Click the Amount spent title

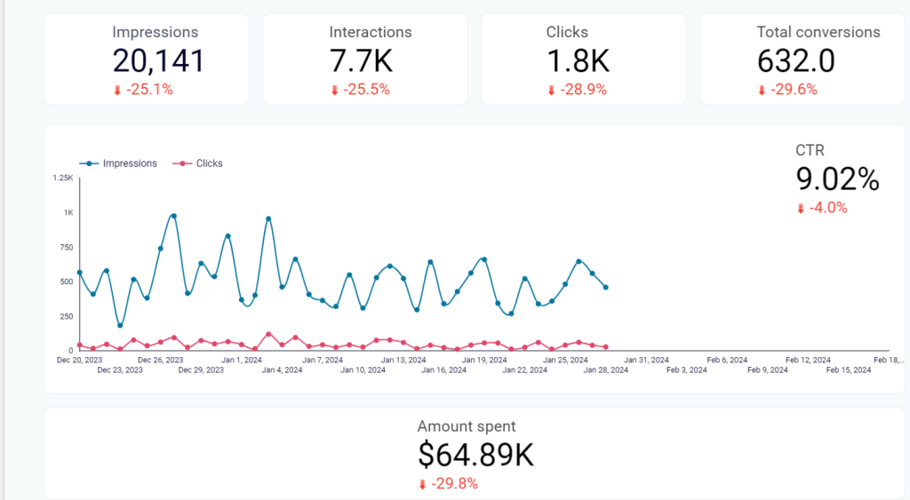(x=467, y=426)
